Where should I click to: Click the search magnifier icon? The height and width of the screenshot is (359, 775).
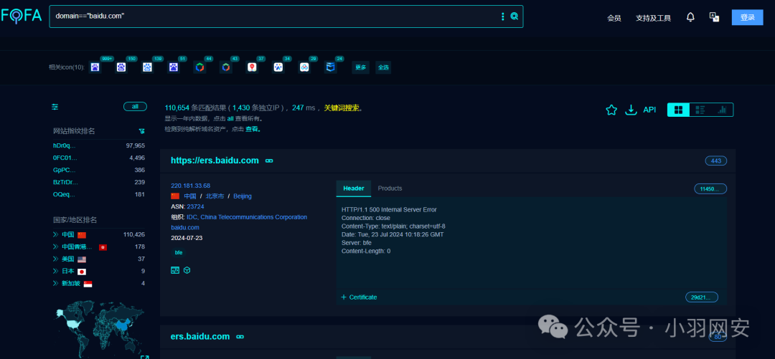pyautogui.click(x=515, y=16)
